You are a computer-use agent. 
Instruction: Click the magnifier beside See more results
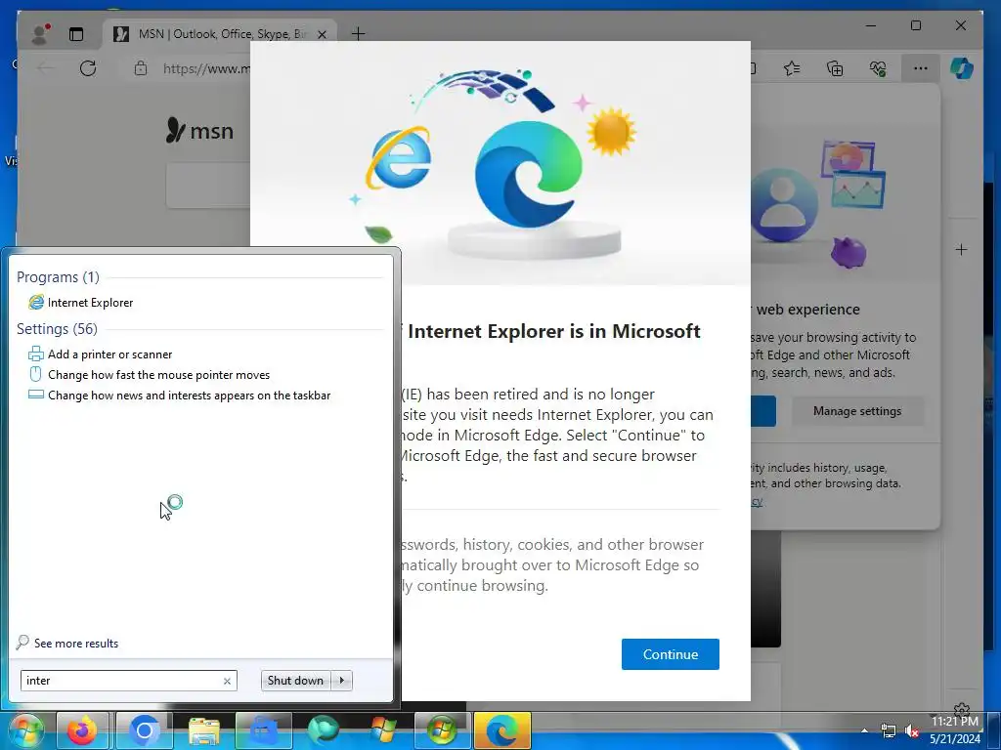(22, 643)
